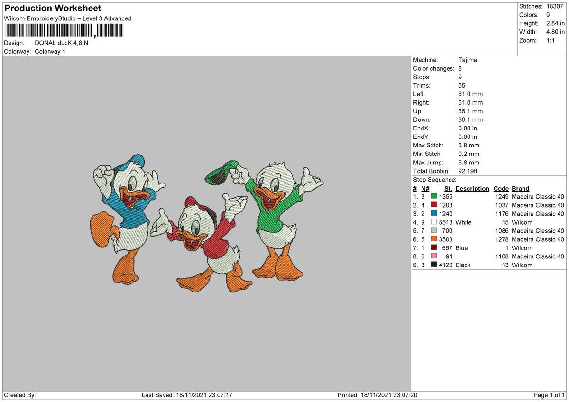Click Madeira Classic 40 in stop row 1
The height and width of the screenshot is (402, 569).
(x=538, y=196)
